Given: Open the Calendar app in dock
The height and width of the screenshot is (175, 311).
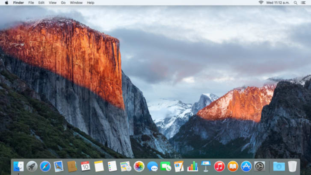Looking at the screenshot, I should coord(86,166).
